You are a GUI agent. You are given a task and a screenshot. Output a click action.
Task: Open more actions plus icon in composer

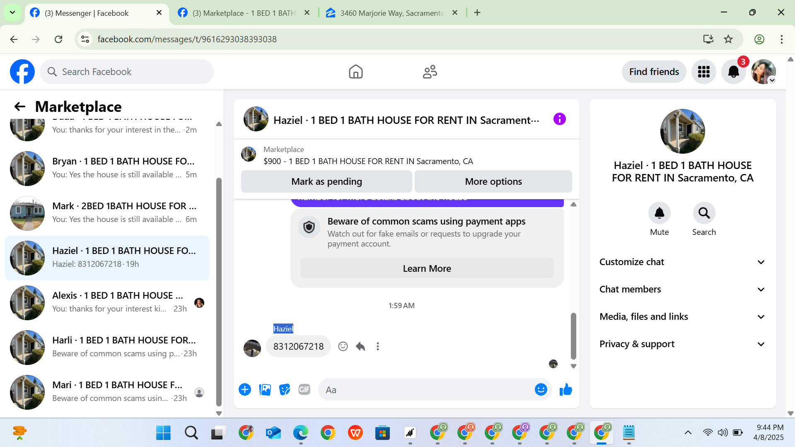pos(245,389)
